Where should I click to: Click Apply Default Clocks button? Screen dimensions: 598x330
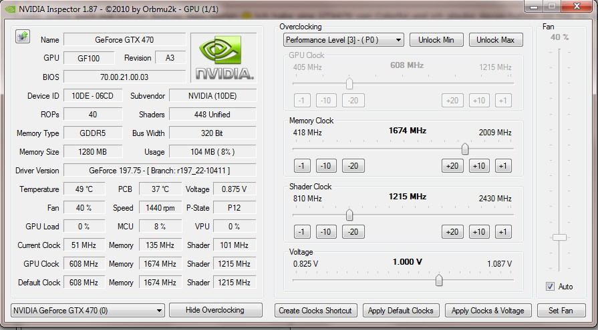(401, 311)
